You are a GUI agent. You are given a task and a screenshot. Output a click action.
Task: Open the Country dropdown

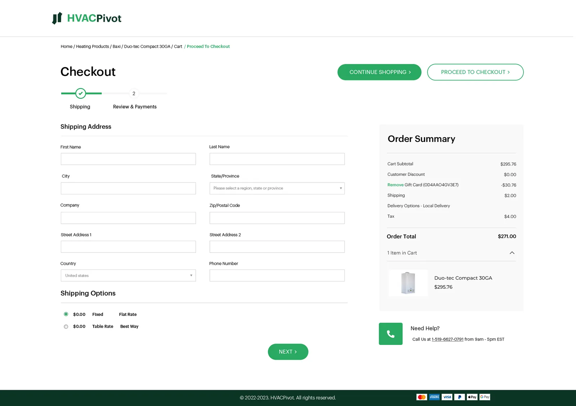click(128, 276)
